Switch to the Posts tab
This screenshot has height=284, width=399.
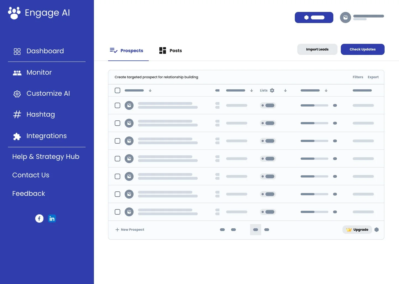coord(171,51)
